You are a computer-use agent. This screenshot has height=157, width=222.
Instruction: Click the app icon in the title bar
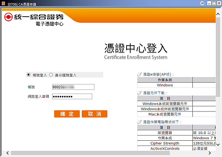click(x=3, y=3)
